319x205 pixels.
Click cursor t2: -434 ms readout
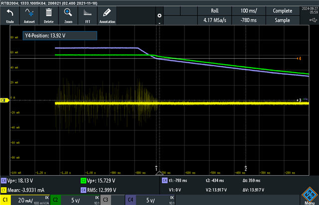coord(215,181)
